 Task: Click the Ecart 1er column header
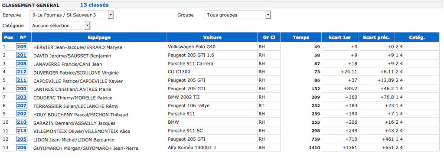340,37
